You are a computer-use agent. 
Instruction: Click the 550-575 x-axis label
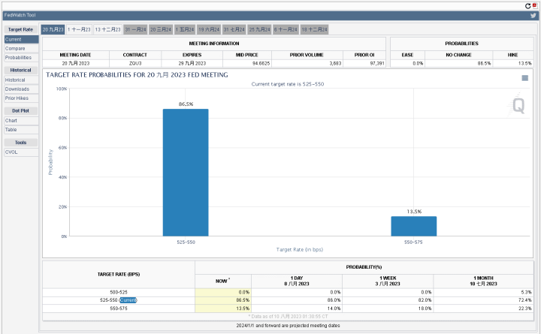tap(413, 242)
